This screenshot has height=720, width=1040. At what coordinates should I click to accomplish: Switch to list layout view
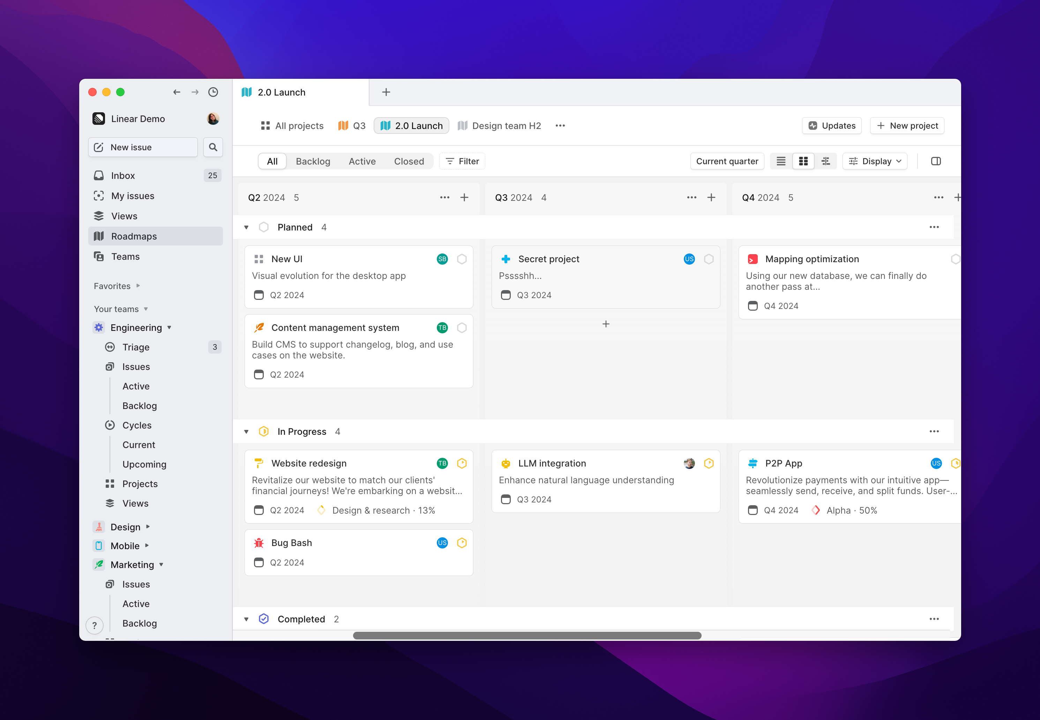click(x=781, y=161)
